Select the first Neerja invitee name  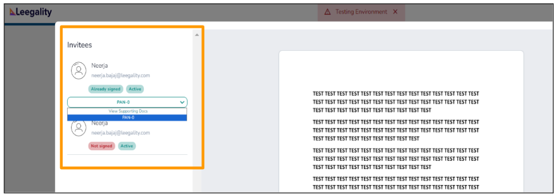pos(99,66)
